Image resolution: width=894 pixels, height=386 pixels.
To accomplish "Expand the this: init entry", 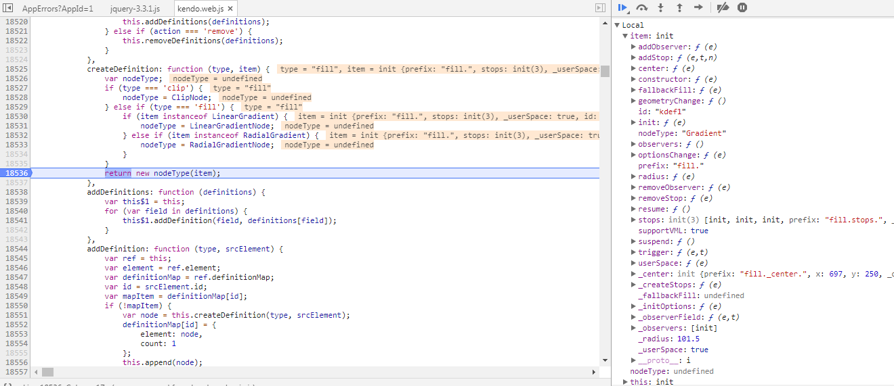I will [x=625, y=382].
